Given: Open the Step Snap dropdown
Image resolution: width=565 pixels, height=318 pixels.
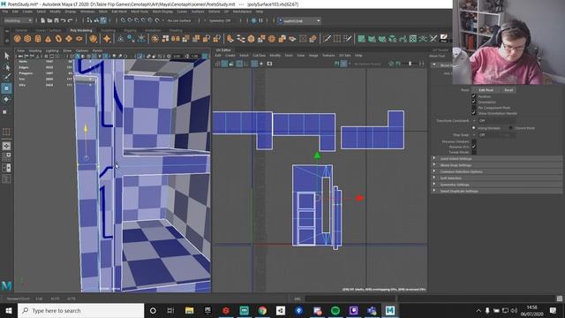Looking at the screenshot, I should (x=487, y=135).
